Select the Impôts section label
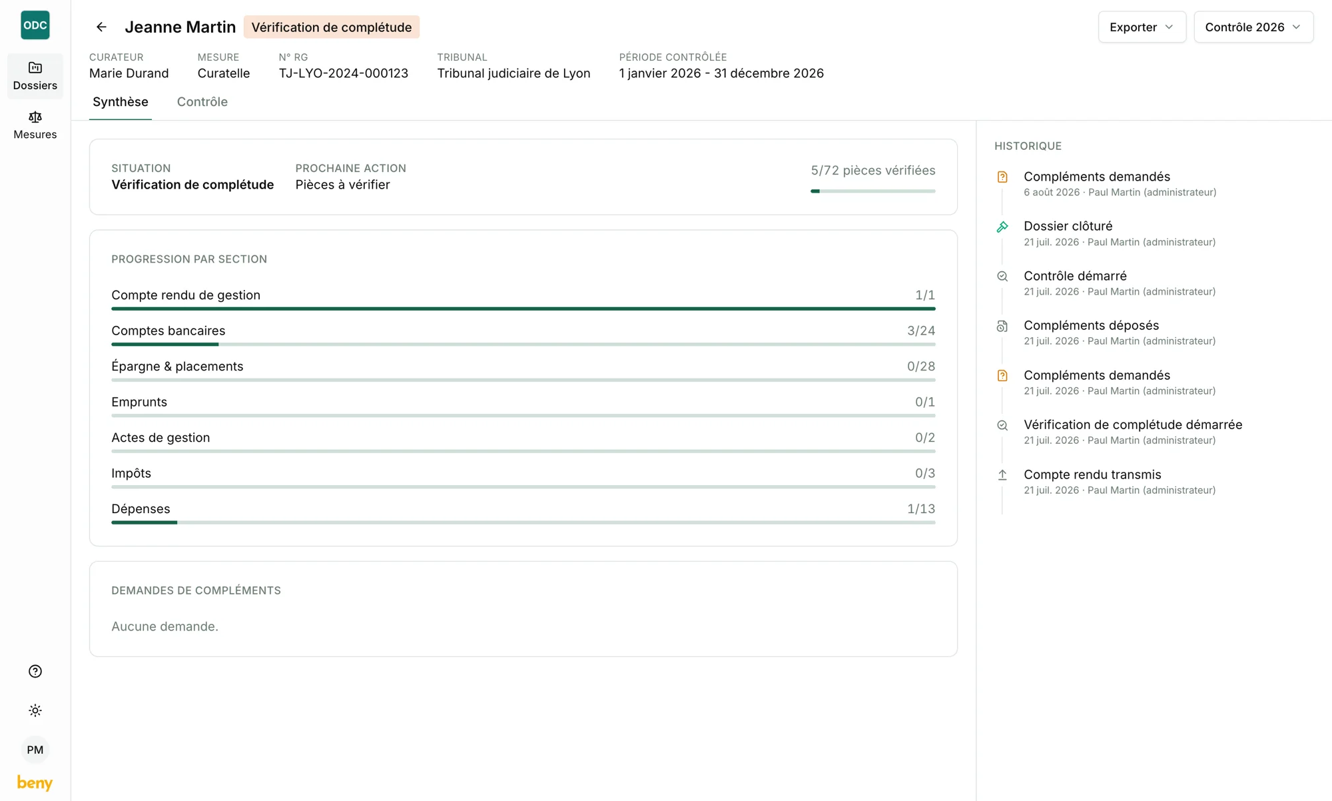The height and width of the screenshot is (801, 1332). tap(131, 473)
